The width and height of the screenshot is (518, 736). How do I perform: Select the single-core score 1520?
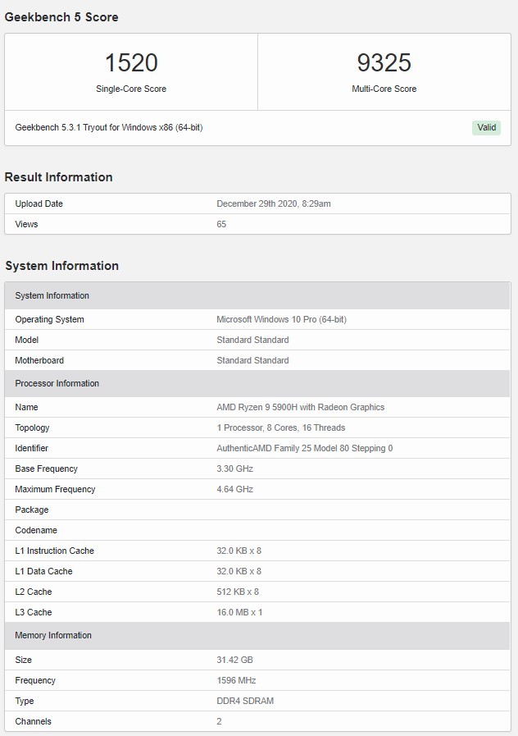(131, 63)
